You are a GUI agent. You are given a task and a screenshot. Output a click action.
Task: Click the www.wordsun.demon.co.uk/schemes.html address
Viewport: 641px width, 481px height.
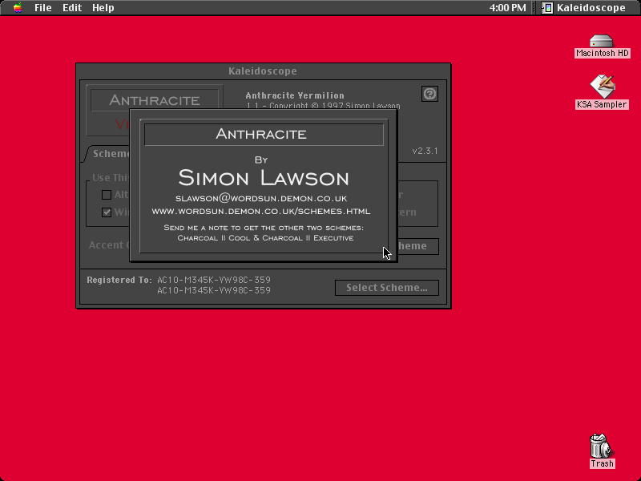[261, 212]
